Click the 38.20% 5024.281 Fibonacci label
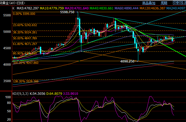Screen dimensions: 186x122 (x=25, y=32)
